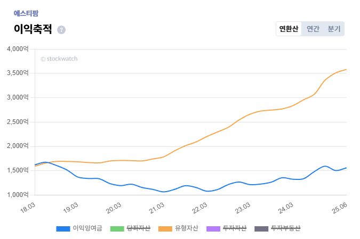Click the 21.03 x-axis date label

(x=157, y=207)
